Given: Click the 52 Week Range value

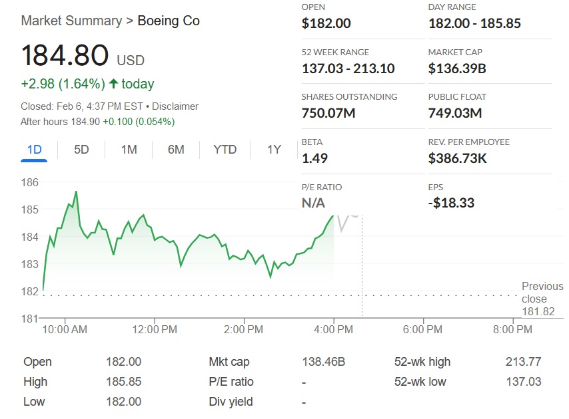Looking at the screenshot, I should tap(348, 69).
